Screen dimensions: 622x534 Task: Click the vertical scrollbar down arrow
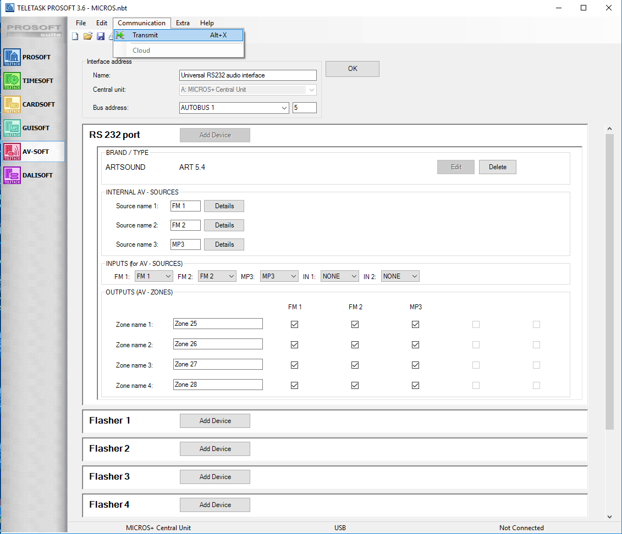[x=609, y=516]
